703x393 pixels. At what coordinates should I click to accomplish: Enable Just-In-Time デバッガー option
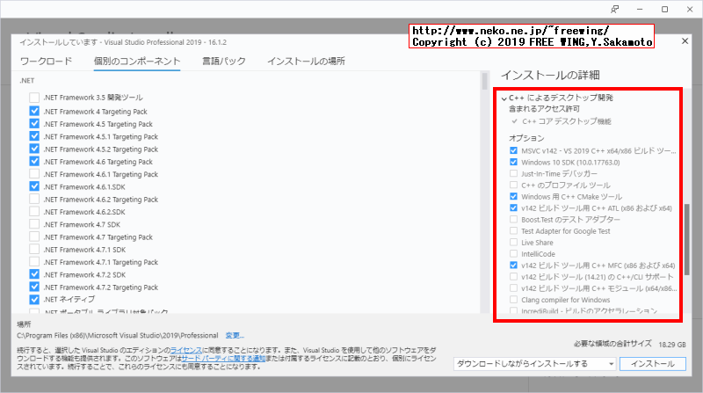513,173
